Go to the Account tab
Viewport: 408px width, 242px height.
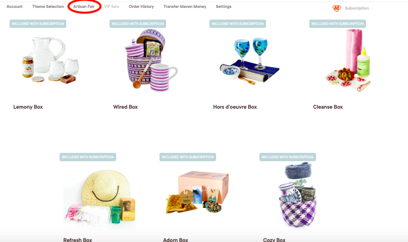point(15,7)
